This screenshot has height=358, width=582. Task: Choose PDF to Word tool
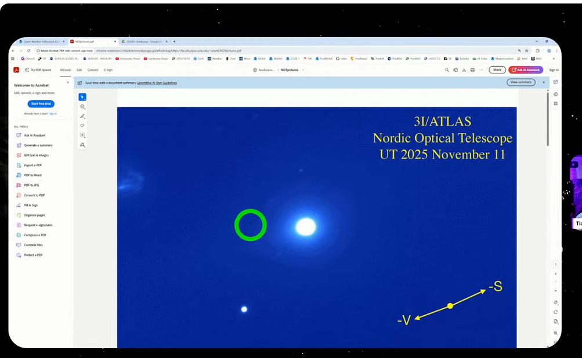(x=29, y=176)
